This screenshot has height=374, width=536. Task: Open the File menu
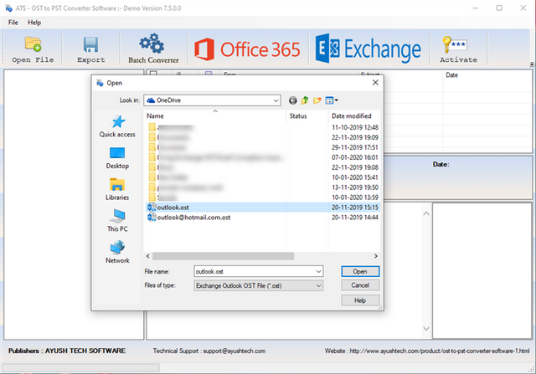coord(13,22)
